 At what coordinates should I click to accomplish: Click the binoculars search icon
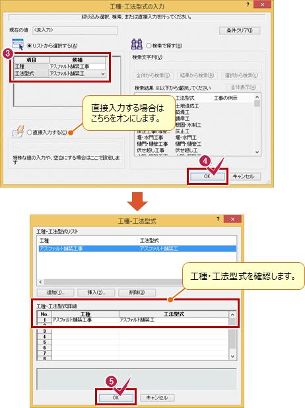click(x=137, y=44)
